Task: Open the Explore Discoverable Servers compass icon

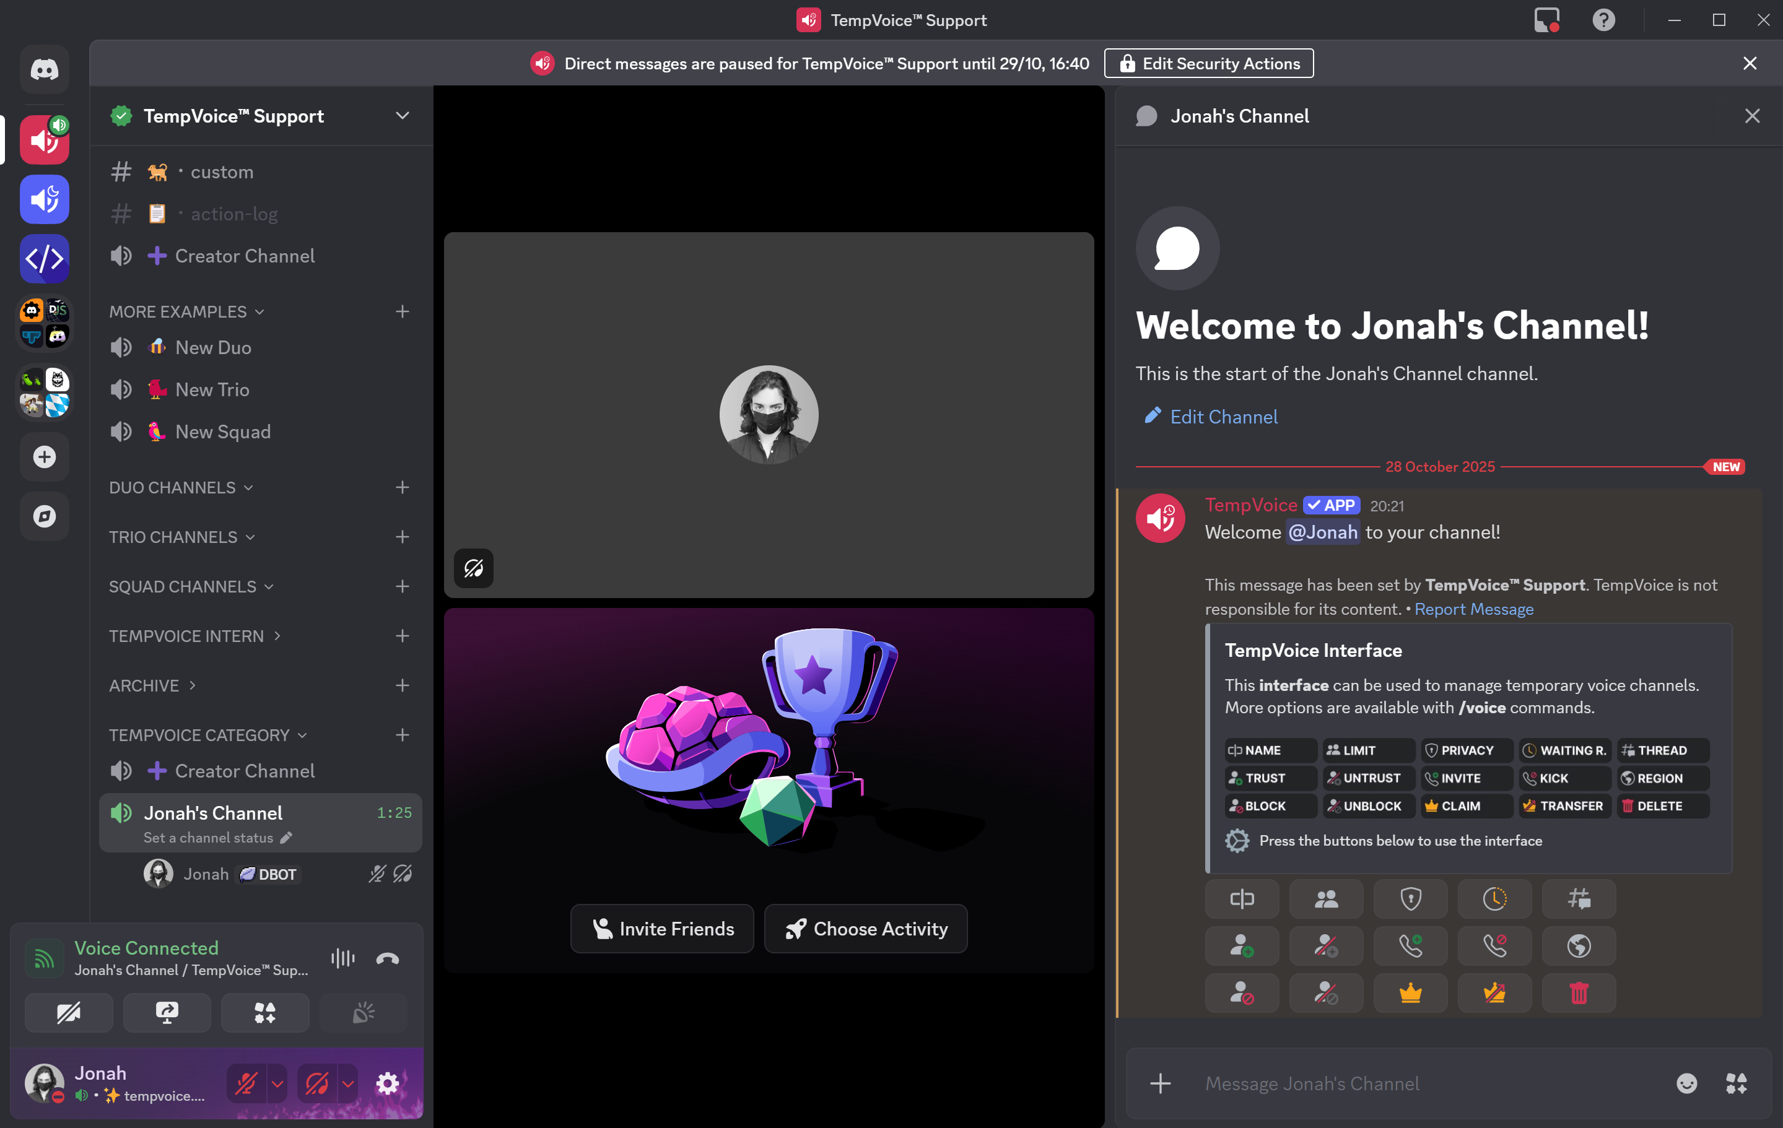Action: (45, 516)
